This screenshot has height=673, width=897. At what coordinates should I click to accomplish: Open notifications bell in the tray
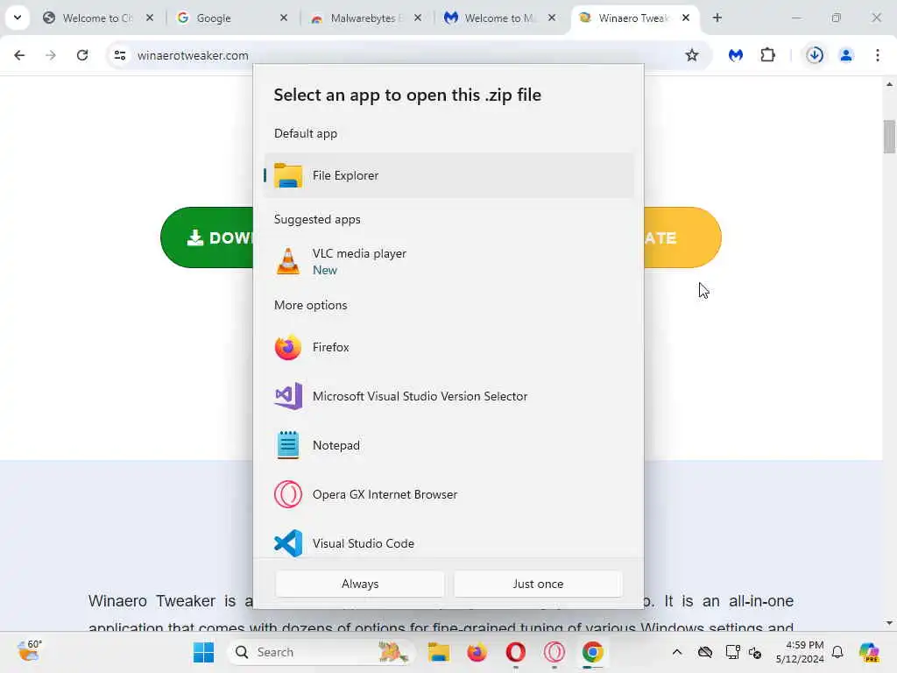(x=837, y=652)
